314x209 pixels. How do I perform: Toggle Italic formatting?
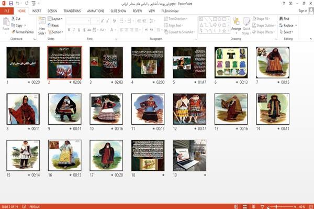74,30
